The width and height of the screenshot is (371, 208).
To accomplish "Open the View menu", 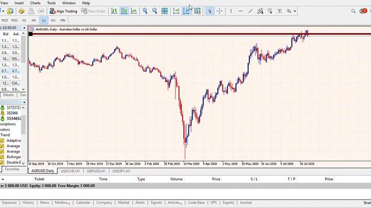I will [x=4, y=3].
